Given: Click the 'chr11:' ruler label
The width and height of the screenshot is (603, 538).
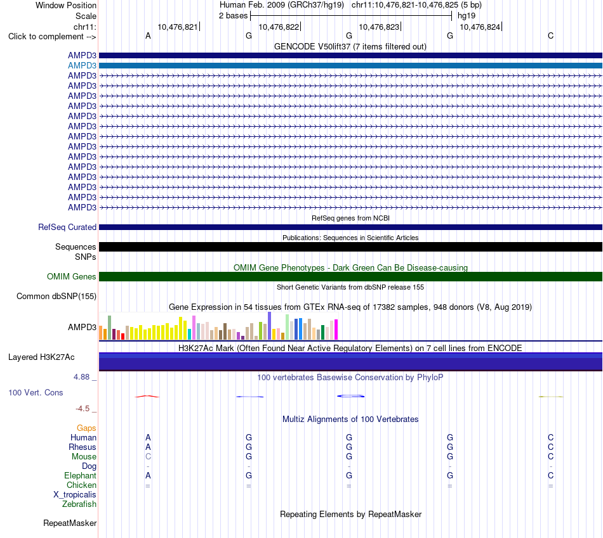Looking at the screenshot, I should point(84,27).
